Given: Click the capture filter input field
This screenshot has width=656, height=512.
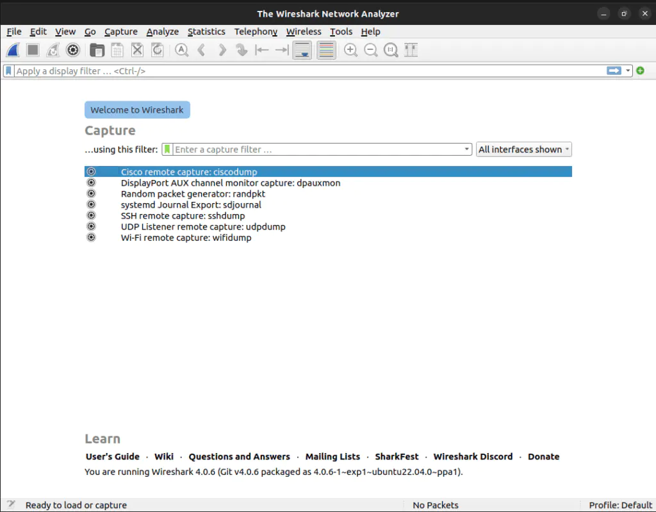Looking at the screenshot, I should pyautogui.click(x=317, y=149).
